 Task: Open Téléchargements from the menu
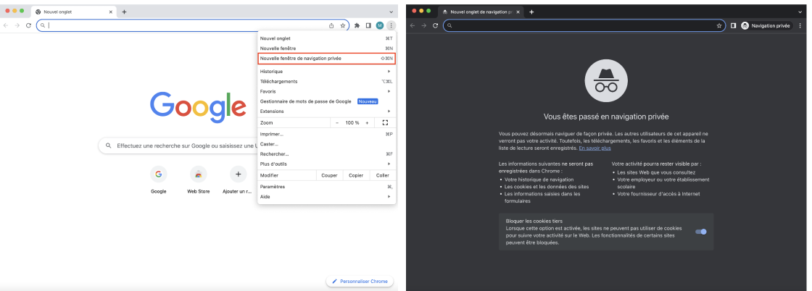pyautogui.click(x=327, y=81)
